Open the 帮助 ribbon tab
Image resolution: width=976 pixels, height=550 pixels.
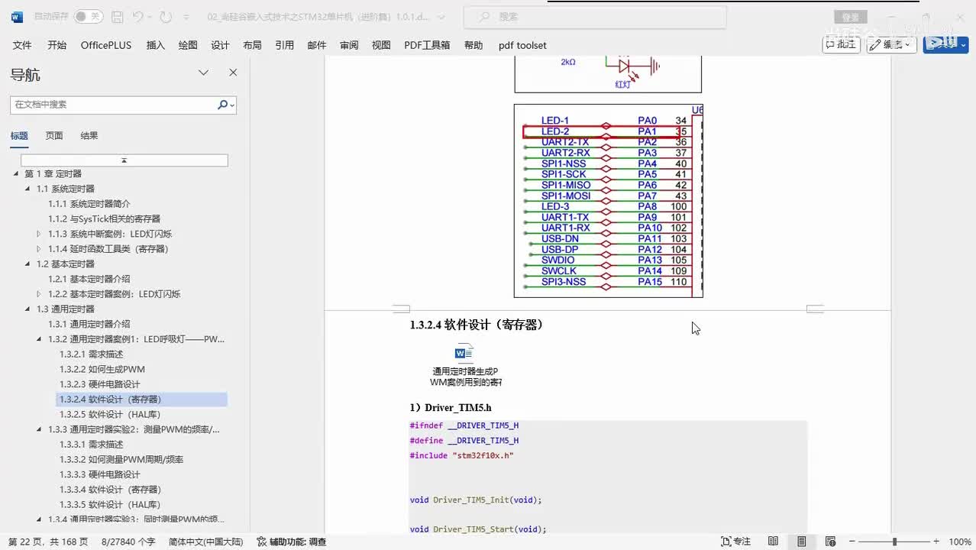click(x=473, y=45)
